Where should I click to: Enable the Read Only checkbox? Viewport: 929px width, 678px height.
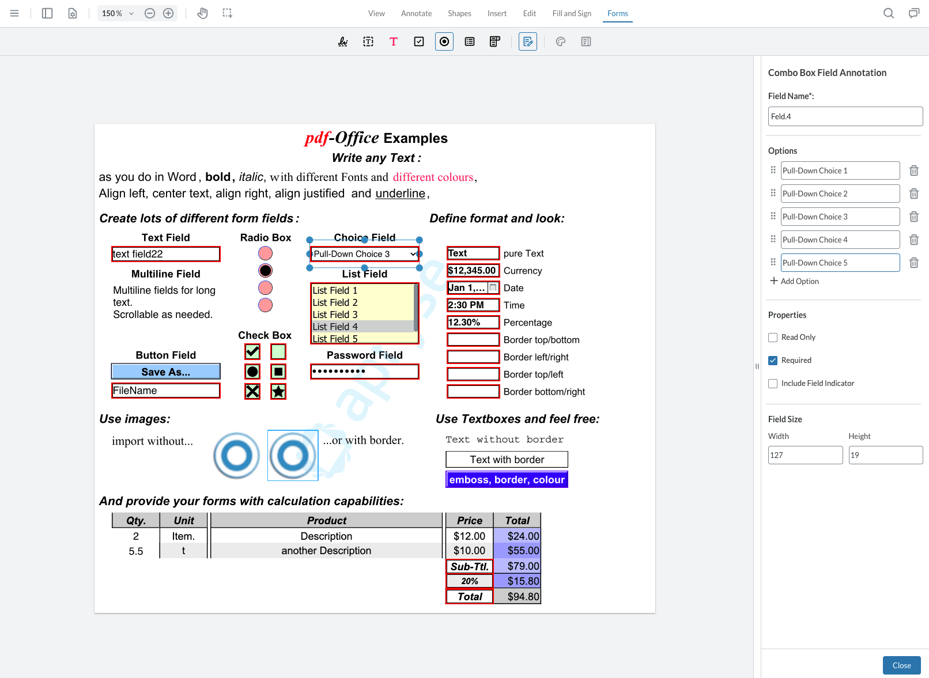pos(773,338)
